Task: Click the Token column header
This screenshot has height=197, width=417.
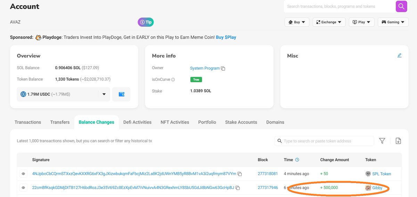Action: point(370,160)
